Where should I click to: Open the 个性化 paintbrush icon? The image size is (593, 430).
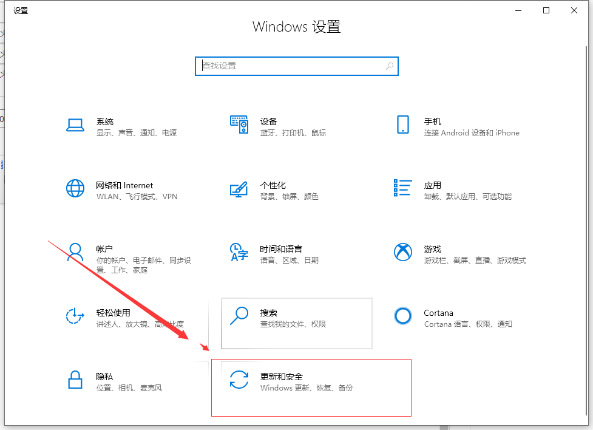(x=239, y=189)
